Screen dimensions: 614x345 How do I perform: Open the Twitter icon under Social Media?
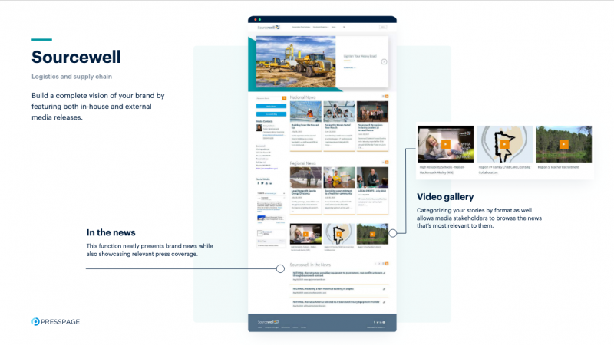(x=262, y=183)
